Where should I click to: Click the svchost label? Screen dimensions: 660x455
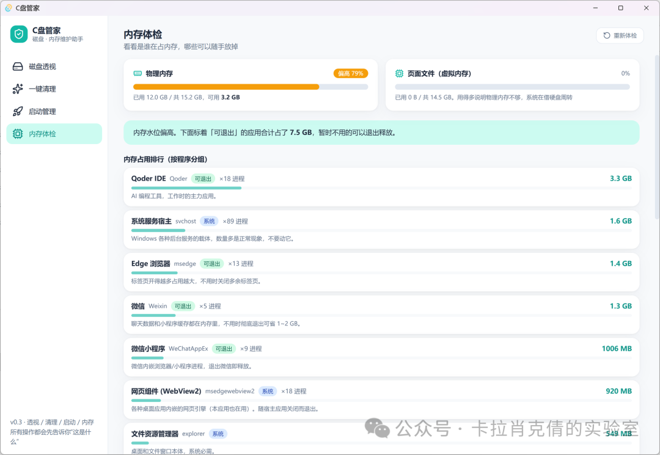(x=186, y=221)
